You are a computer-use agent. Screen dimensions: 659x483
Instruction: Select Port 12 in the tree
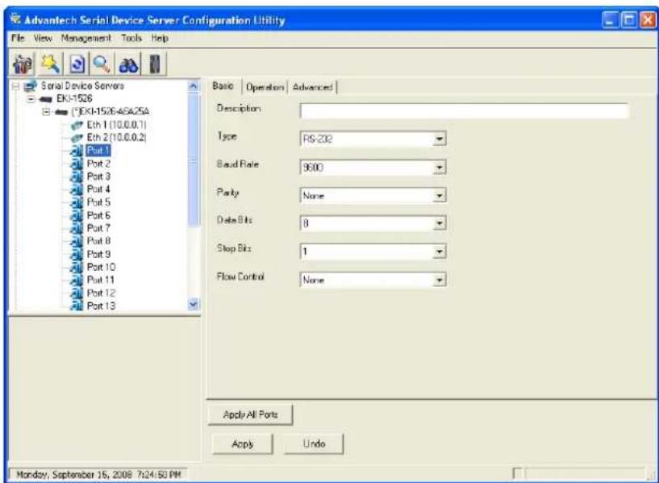tap(101, 293)
